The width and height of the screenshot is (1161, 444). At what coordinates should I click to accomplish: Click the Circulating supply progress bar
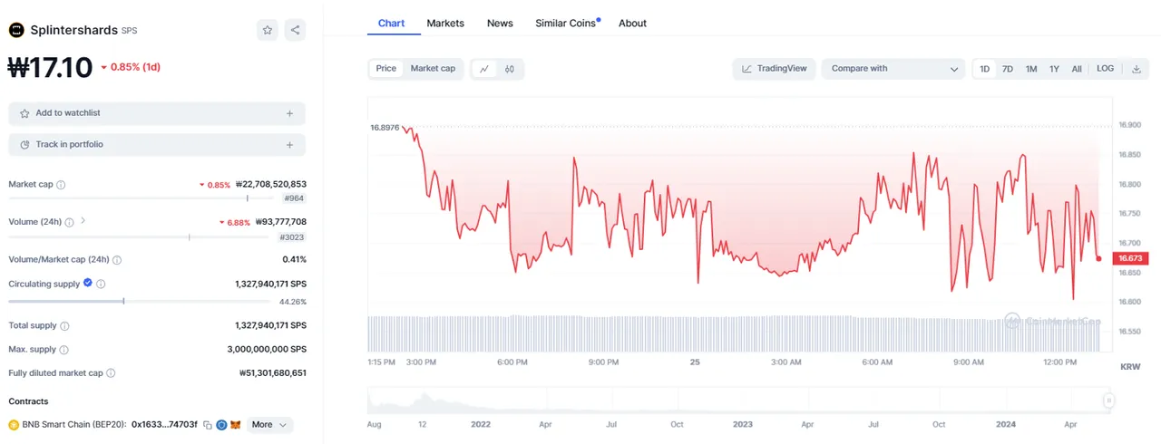[141, 302]
